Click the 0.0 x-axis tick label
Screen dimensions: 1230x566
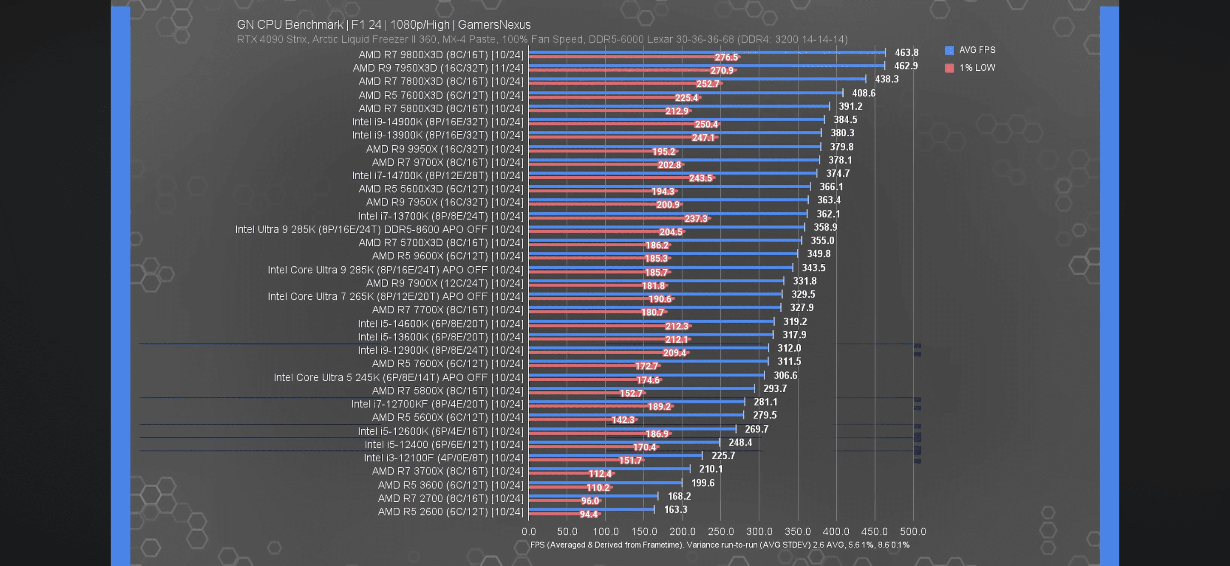[528, 532]
